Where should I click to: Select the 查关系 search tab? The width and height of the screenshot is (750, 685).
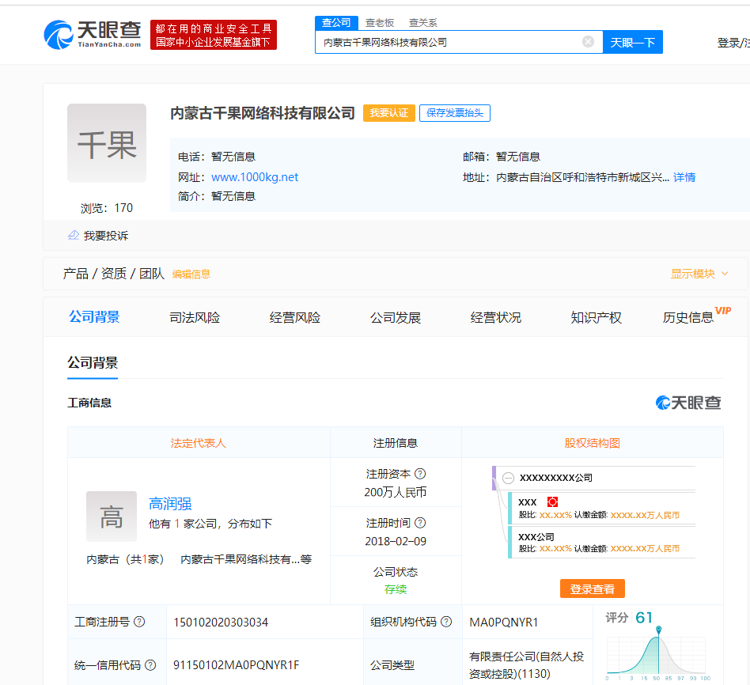(x=422, y=22)
